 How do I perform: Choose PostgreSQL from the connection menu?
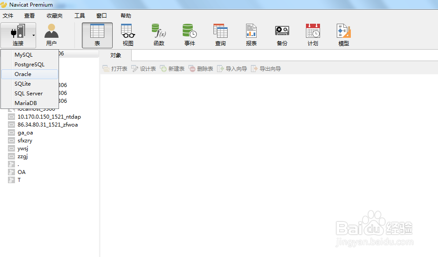point(29,65)
